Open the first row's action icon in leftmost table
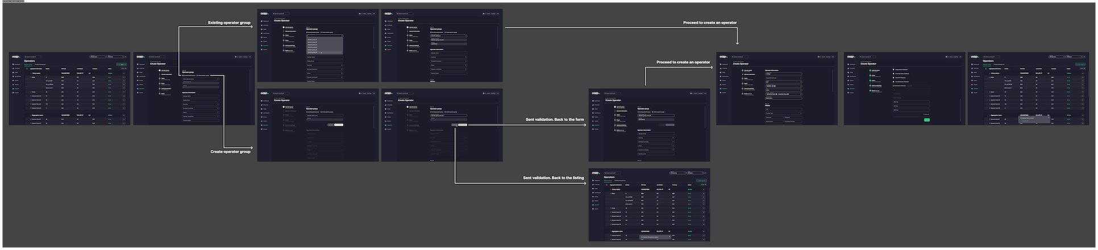This screenshot has height=250, width=1098. pyautogui.click(x=124, y=73)
